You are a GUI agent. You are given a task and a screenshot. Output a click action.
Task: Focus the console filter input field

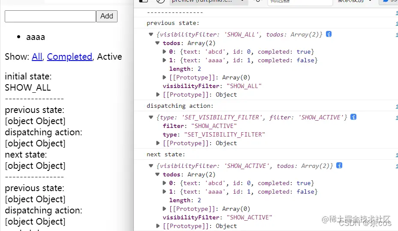pos(300,2)
